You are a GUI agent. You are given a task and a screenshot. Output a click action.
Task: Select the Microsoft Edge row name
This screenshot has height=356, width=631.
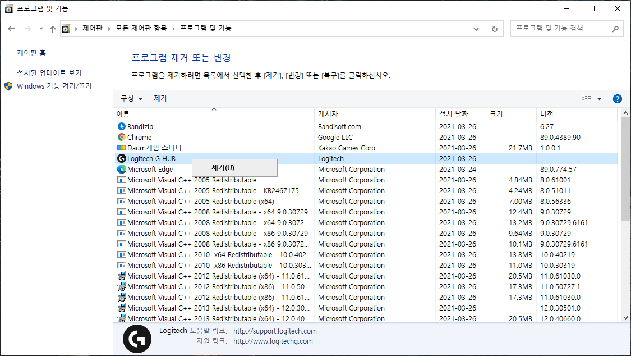pyautogui.click(x=150, y=169)
